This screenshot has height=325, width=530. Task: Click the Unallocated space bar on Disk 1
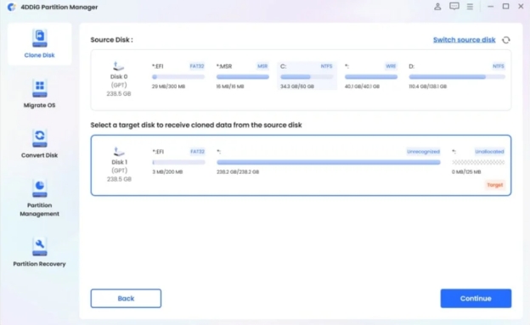click(x=478, y=163)
